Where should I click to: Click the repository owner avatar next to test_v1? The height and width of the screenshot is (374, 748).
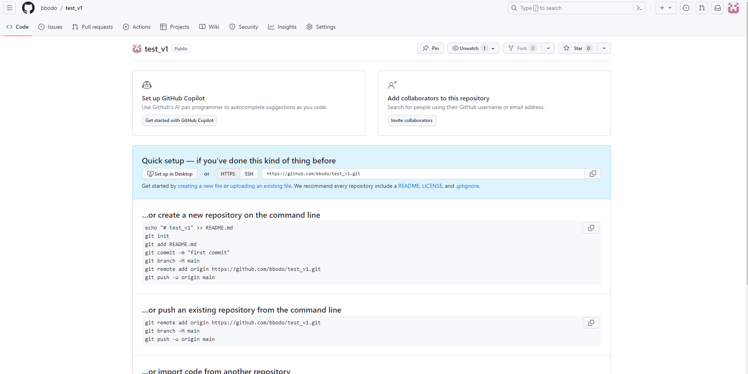pos(137,48)
